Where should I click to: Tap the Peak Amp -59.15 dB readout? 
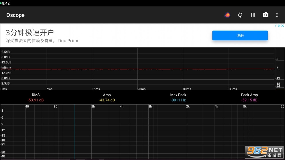[x=249, y=97]
